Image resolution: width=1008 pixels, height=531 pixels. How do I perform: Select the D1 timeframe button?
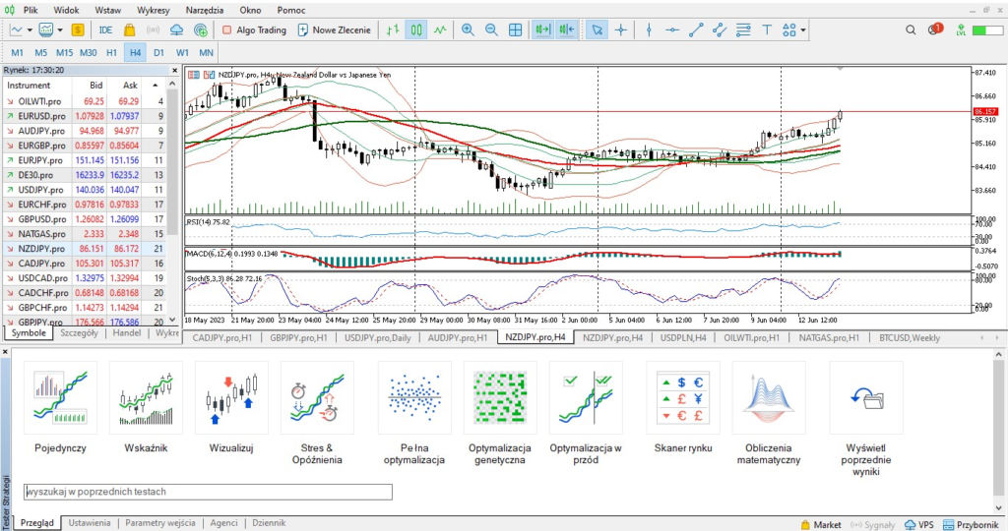[x=158, y=51]
